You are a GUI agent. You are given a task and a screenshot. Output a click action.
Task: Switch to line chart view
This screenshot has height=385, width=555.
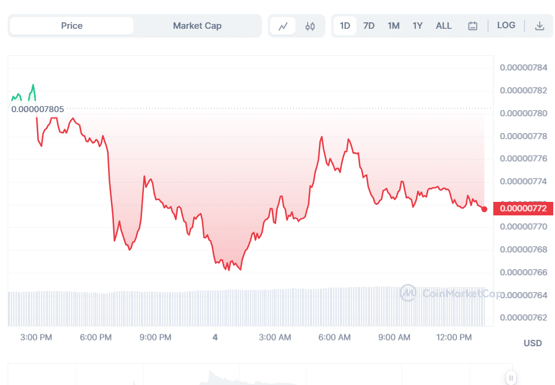[x=283, y=26]
